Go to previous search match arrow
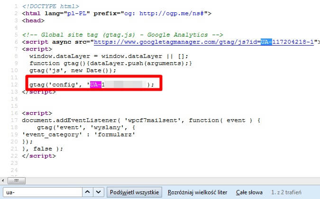 pyautogui.click(x=88, y=192)
